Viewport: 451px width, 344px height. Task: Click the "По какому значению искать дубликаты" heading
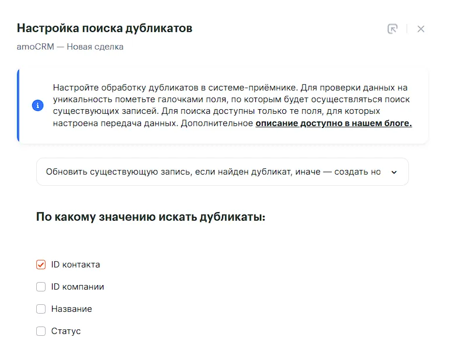pos(151,217)
